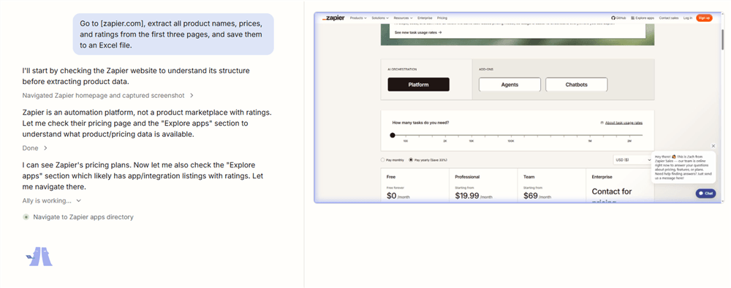The width and height of the screenshot is (731, 288).
Task: Open the USD currency dropdown
Action: [x=633, y=160]
